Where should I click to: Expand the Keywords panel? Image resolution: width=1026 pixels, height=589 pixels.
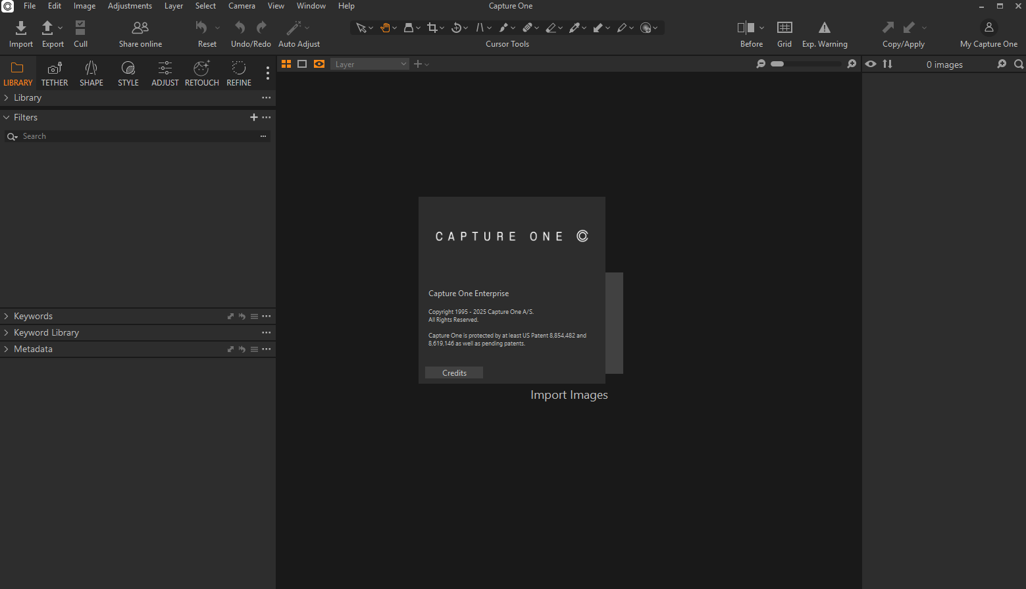[6, 316]
